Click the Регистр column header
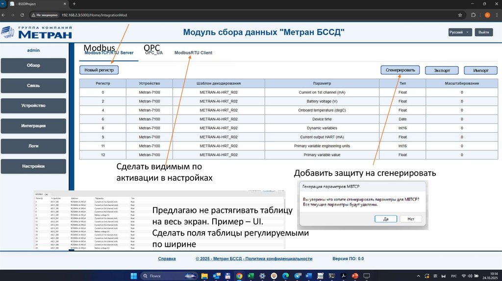This screenshot has width=502, height=281. point(103,83)
